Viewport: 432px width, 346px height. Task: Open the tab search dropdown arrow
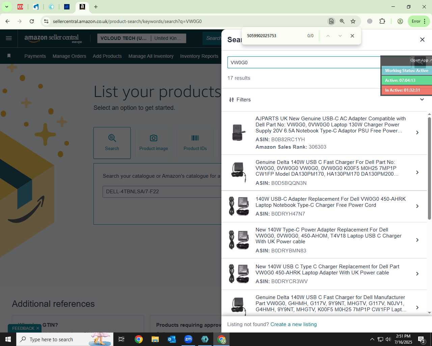click(6, 7)
